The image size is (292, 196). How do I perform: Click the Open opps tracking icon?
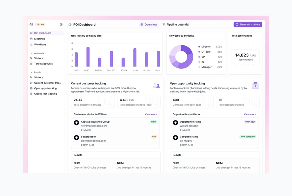(31, 88)
